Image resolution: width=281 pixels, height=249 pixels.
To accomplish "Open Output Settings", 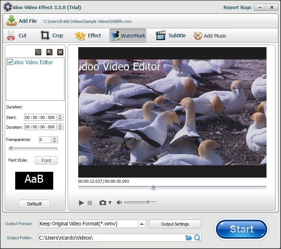I will (x=175, y=224).
